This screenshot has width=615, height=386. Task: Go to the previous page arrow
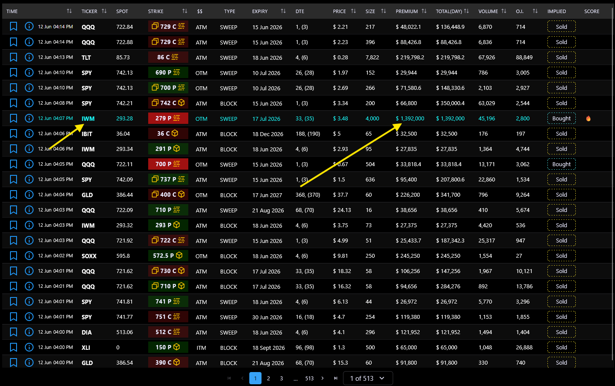point(242,378)
